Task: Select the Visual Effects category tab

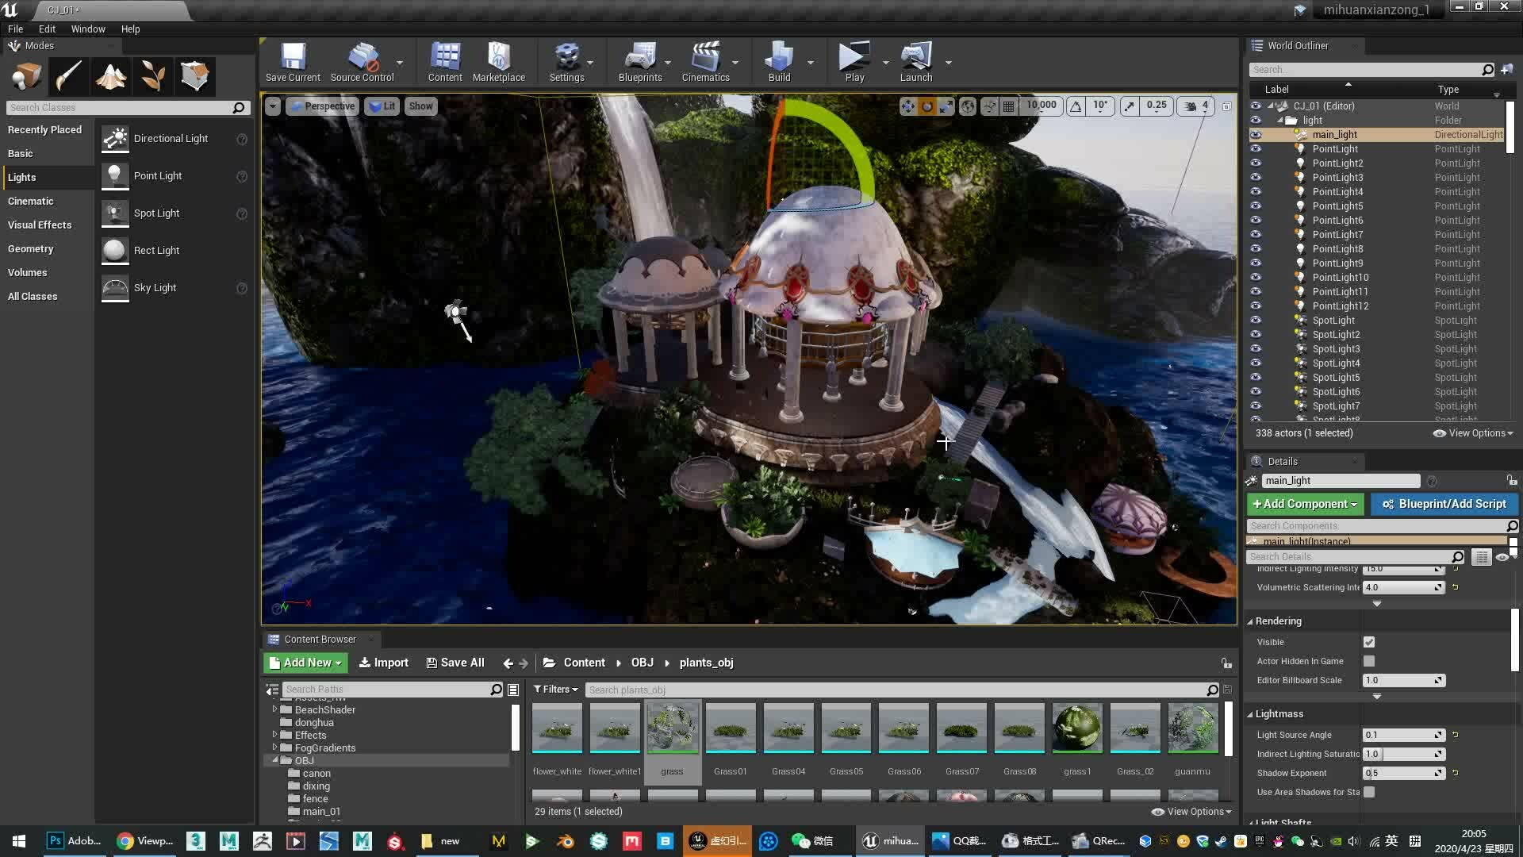Action: (x=40, y=225)
